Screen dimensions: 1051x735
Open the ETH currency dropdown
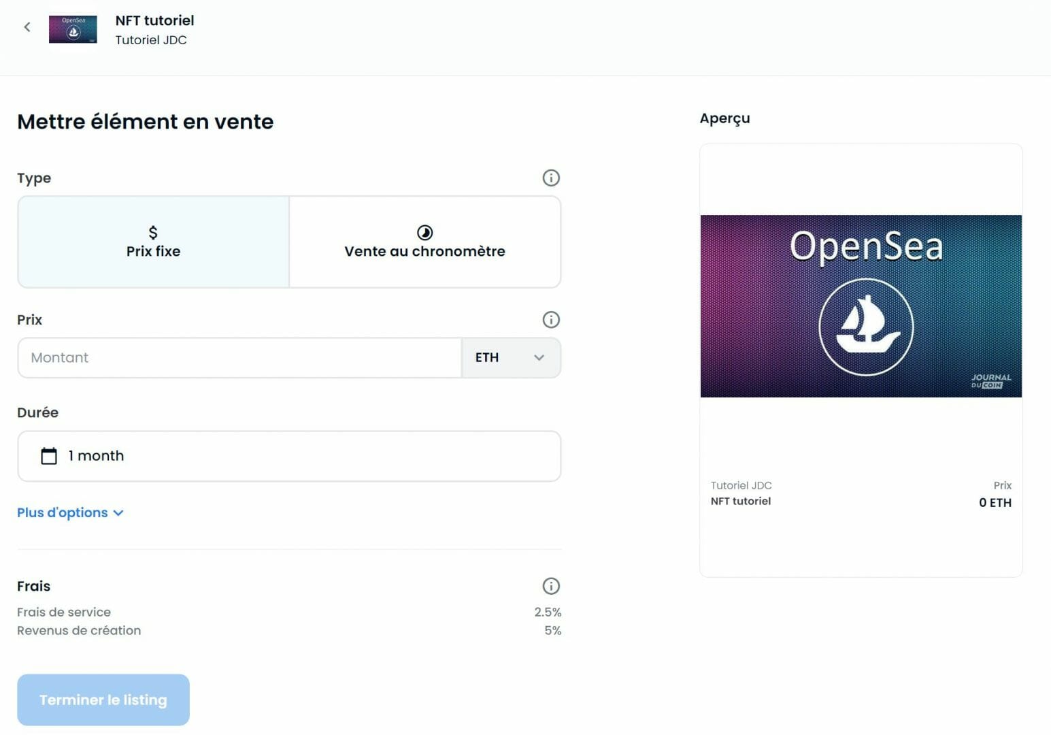coord(511,357)
